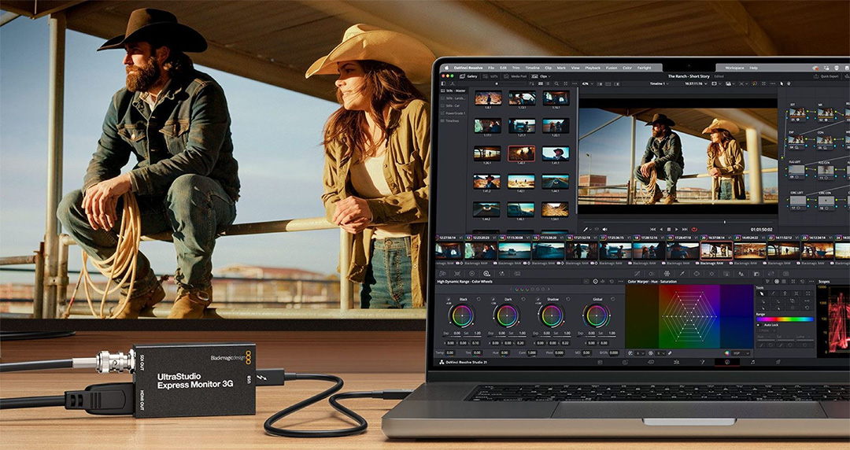850x450 pixels.
Task: Click the viewer scrubber playhead
Action: tap(725, 223)
